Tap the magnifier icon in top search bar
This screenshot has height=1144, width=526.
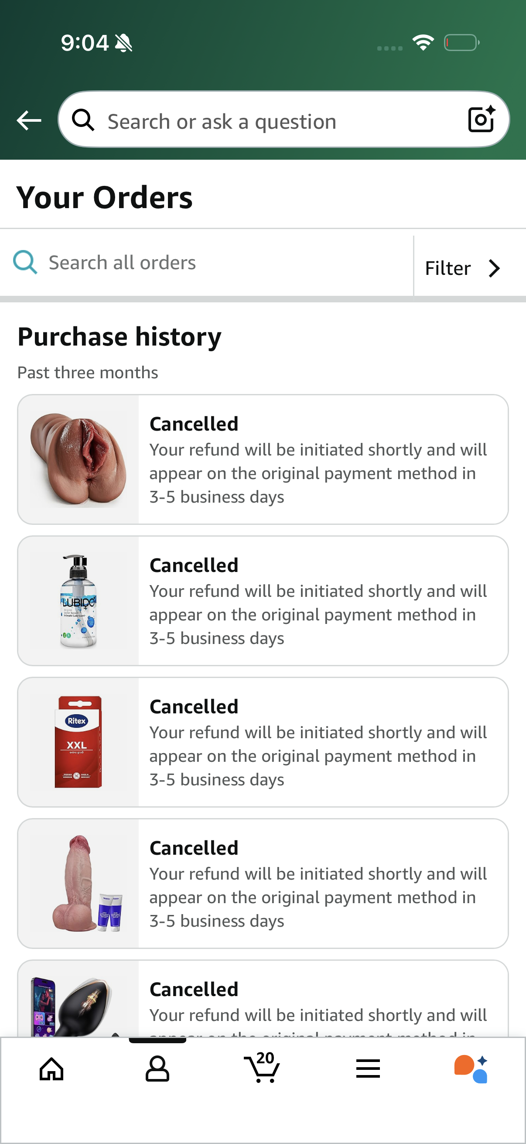[x=83, y=120]
